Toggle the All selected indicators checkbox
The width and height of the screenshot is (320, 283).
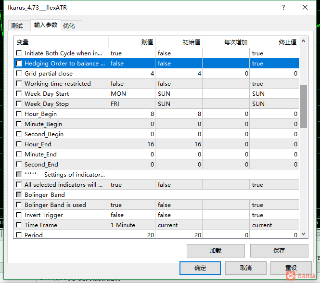(x=19, y=185)
